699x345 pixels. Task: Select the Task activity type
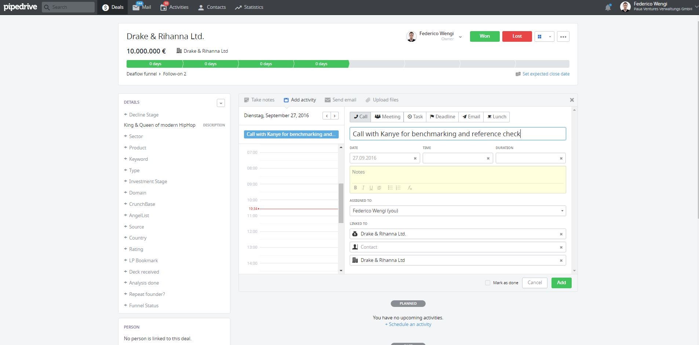415,117
